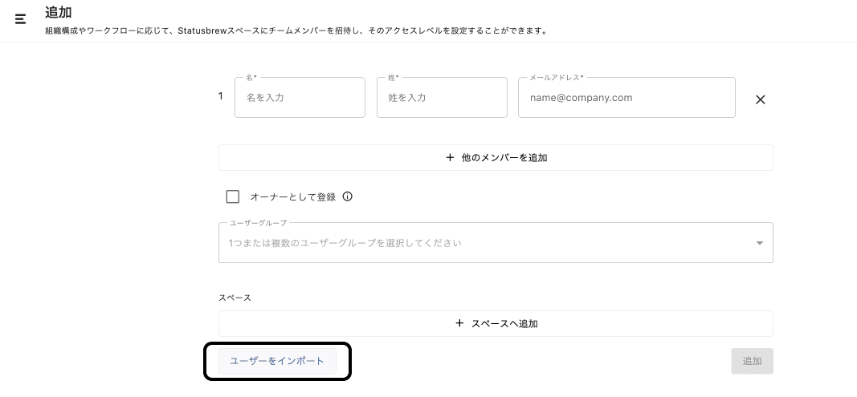Click the row number 1 label
The image size is (857, 397).
click(221, 96)
